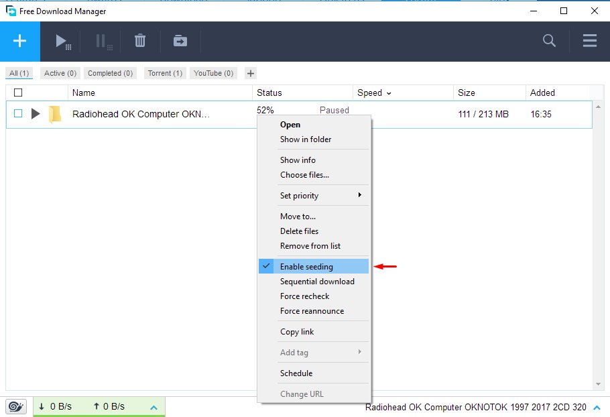Sort by Size column header
The height and width of the screenshot is (417, 610).
(489, 93)
